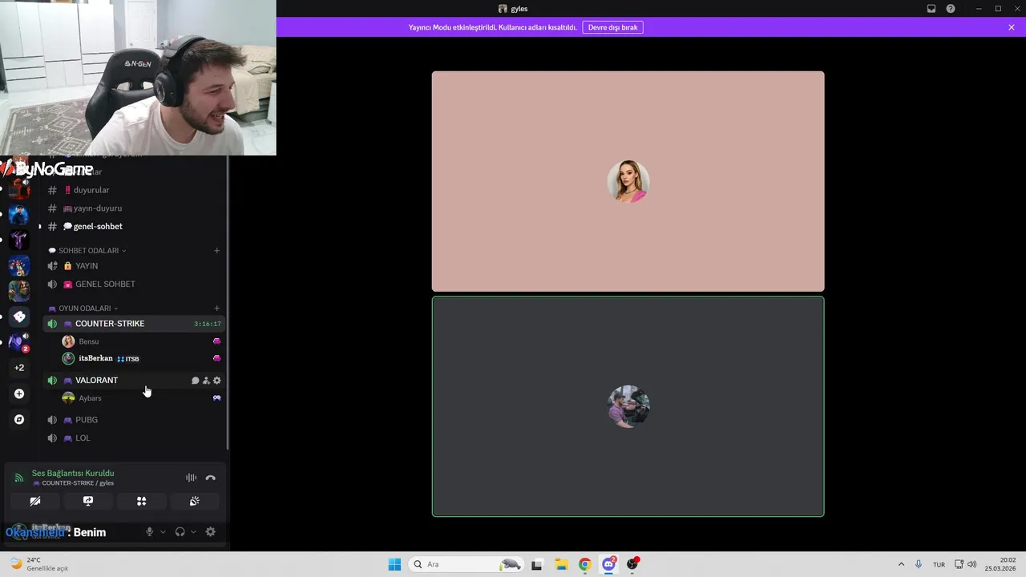Open Discord help question mark icon
Viewport: 1026px width, 577px height.
pos(951,9)
